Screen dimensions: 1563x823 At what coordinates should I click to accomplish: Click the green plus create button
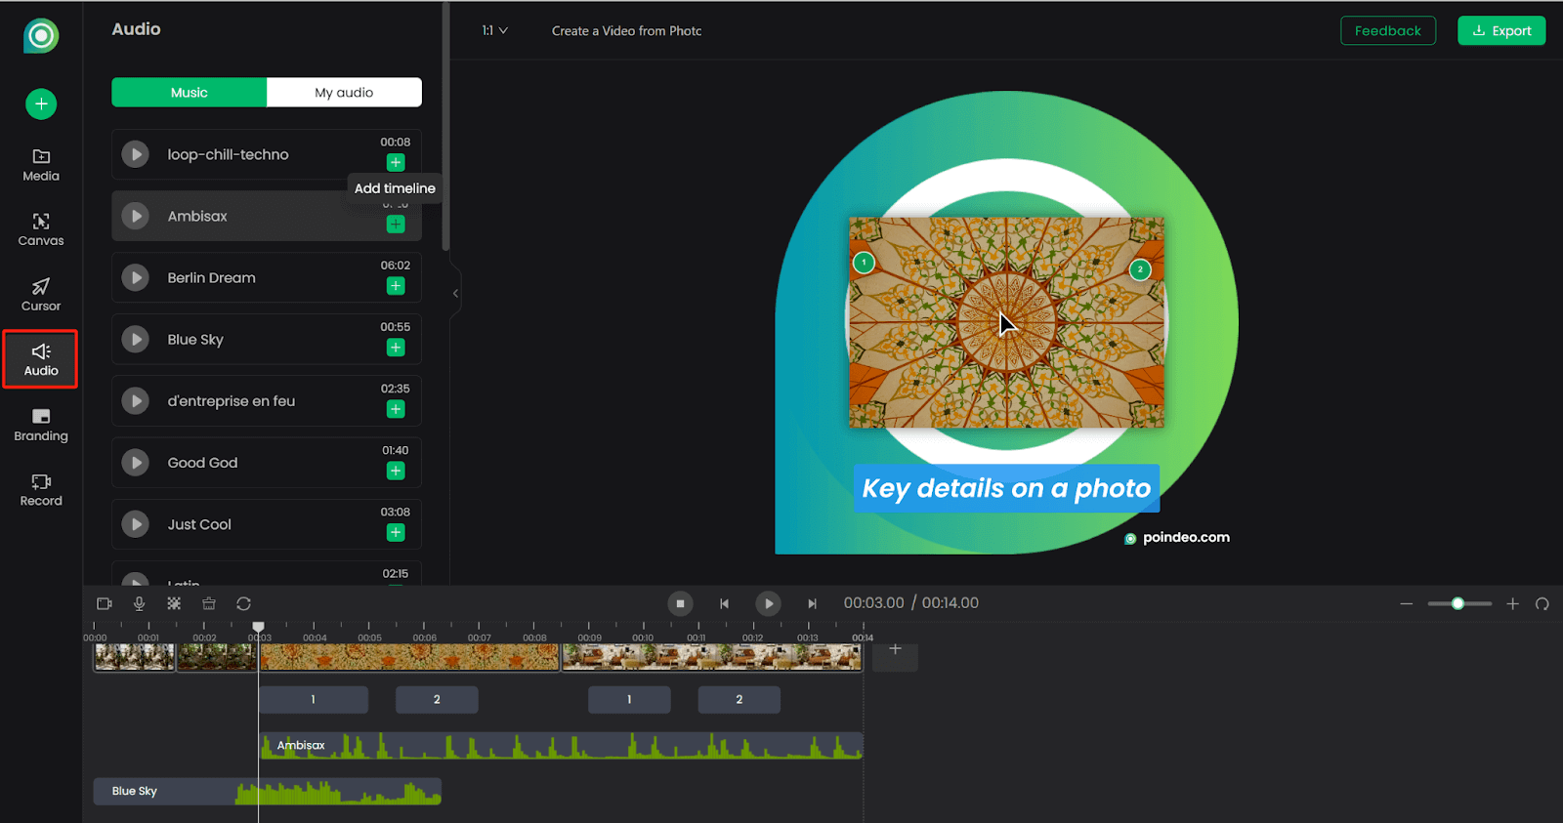(x=41, y=103)
